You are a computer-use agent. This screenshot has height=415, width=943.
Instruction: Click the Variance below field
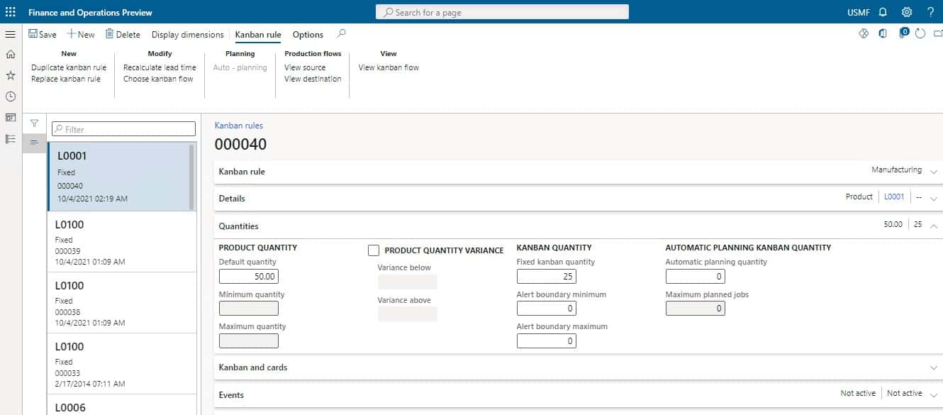tap(408, 282)
